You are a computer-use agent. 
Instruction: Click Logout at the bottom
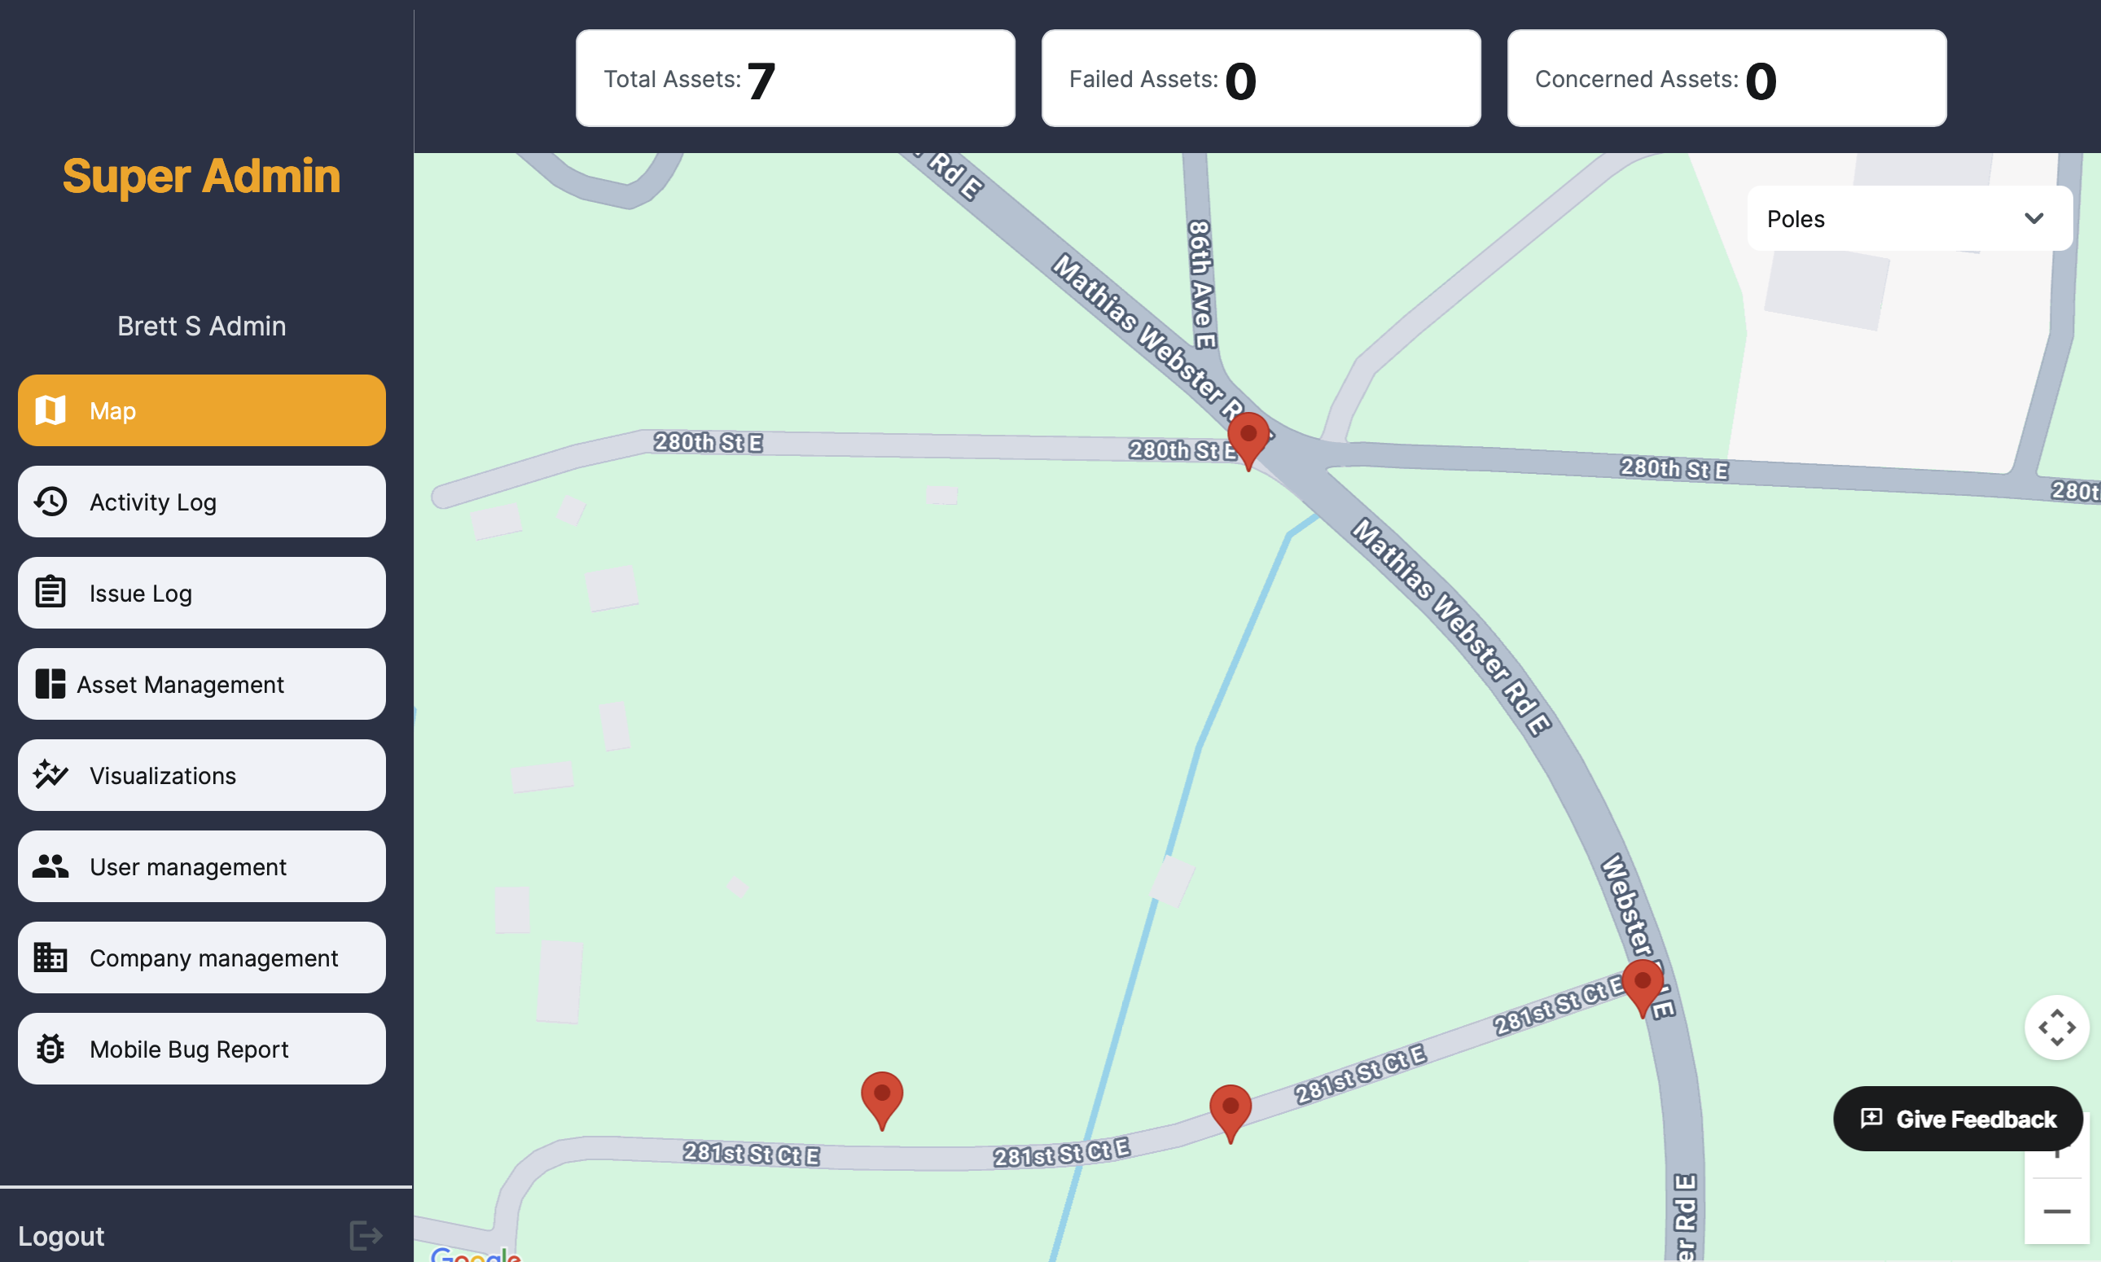62,1235
